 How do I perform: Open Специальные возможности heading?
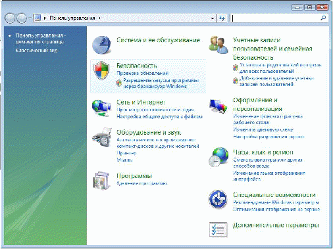[274, 194]
